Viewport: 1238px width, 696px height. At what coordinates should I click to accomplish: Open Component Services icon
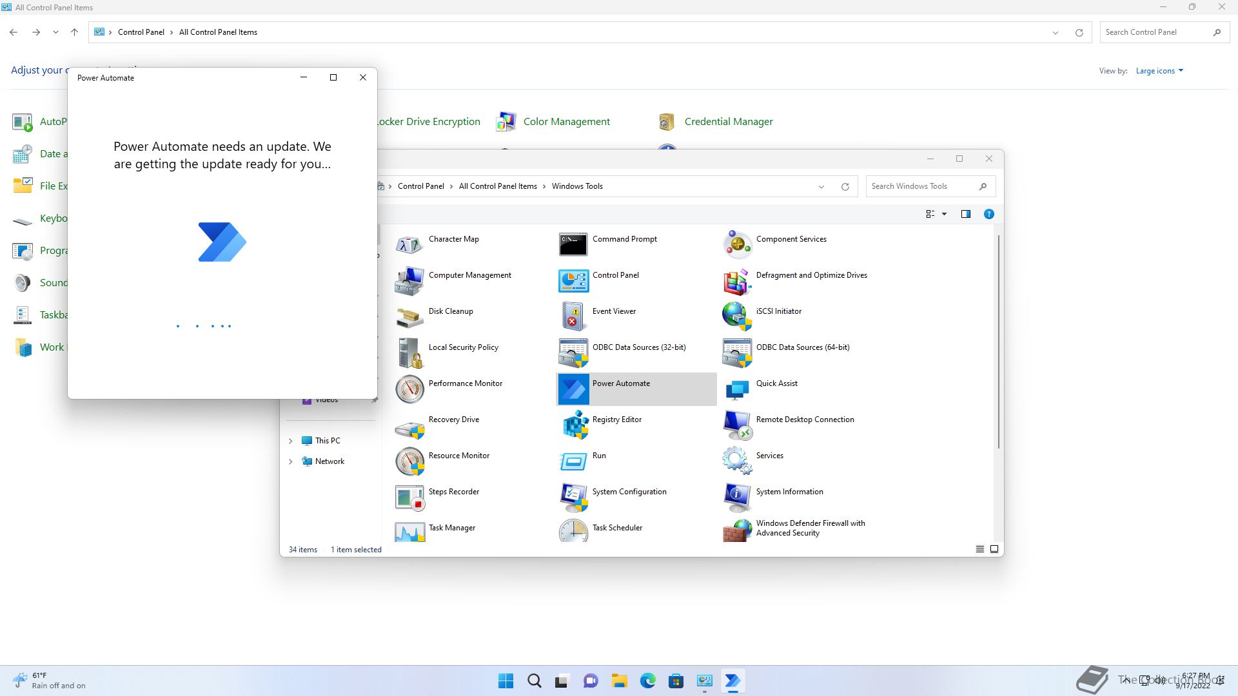[x=737, y=244]
